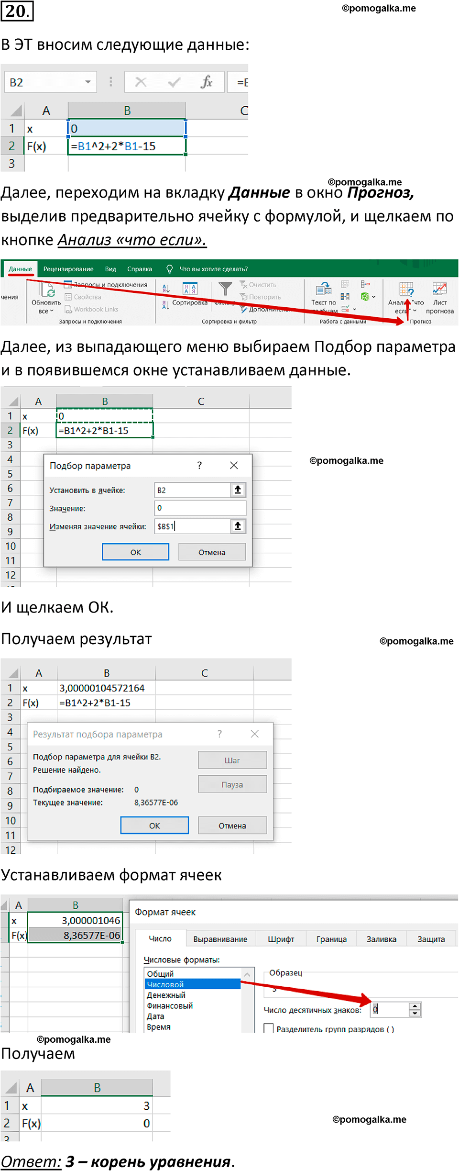Switch to the Заливка tab

pos(382,939)
